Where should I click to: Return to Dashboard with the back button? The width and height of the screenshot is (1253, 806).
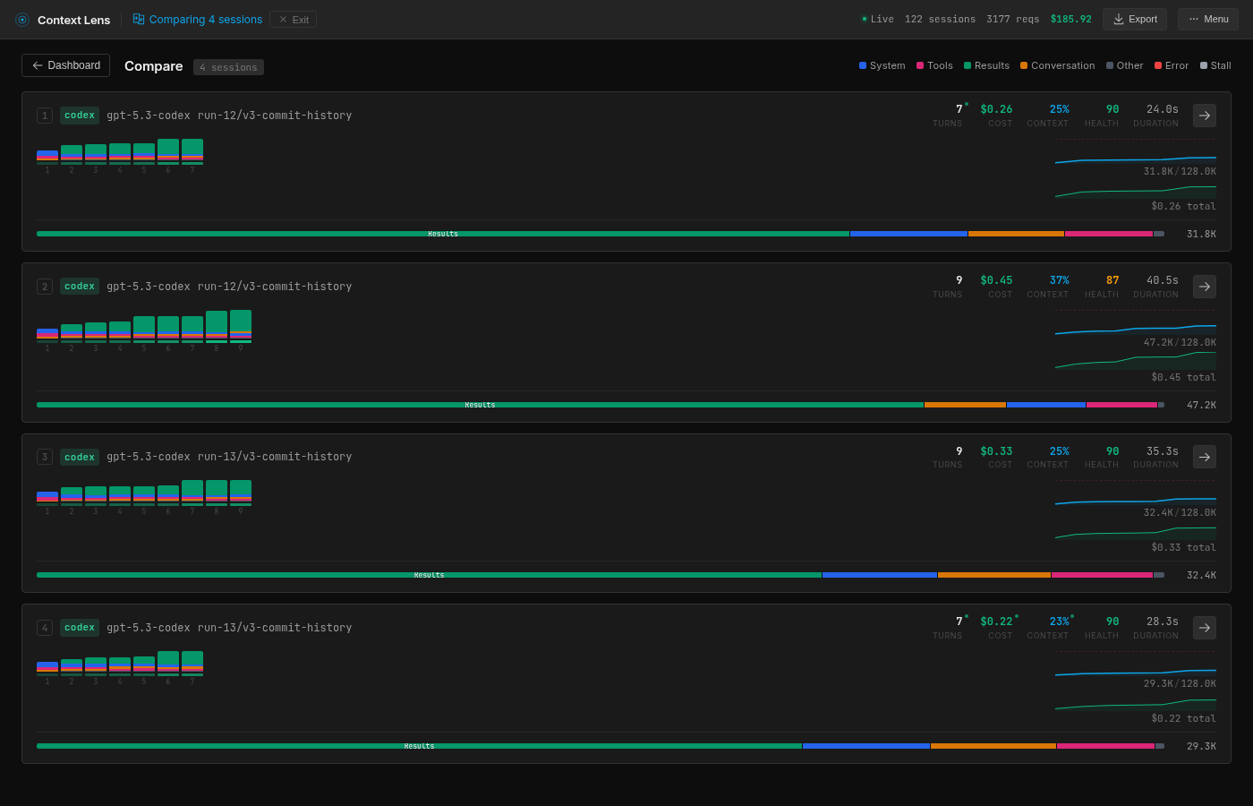65,65
